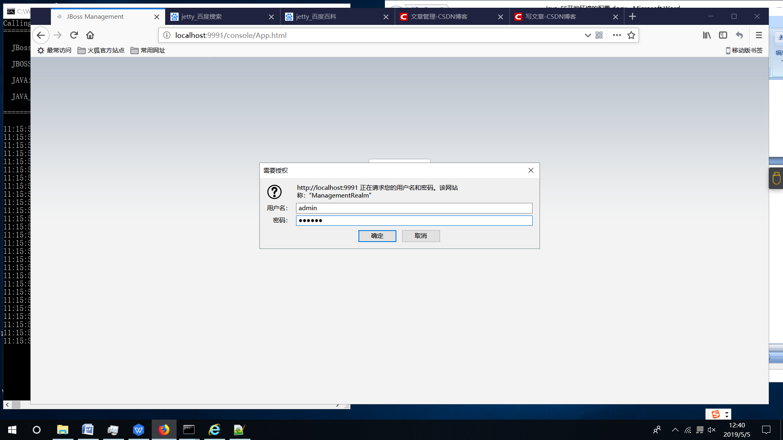Viewport: 783px width, 440px height.
Task: Open the action center notifications icon
Action: [x=766, y=430]
